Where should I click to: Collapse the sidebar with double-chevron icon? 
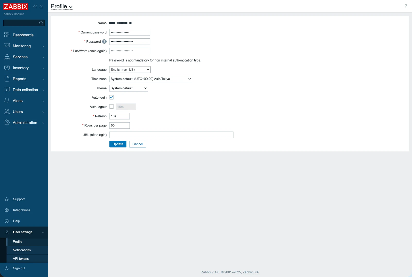[x=35, y=6]
